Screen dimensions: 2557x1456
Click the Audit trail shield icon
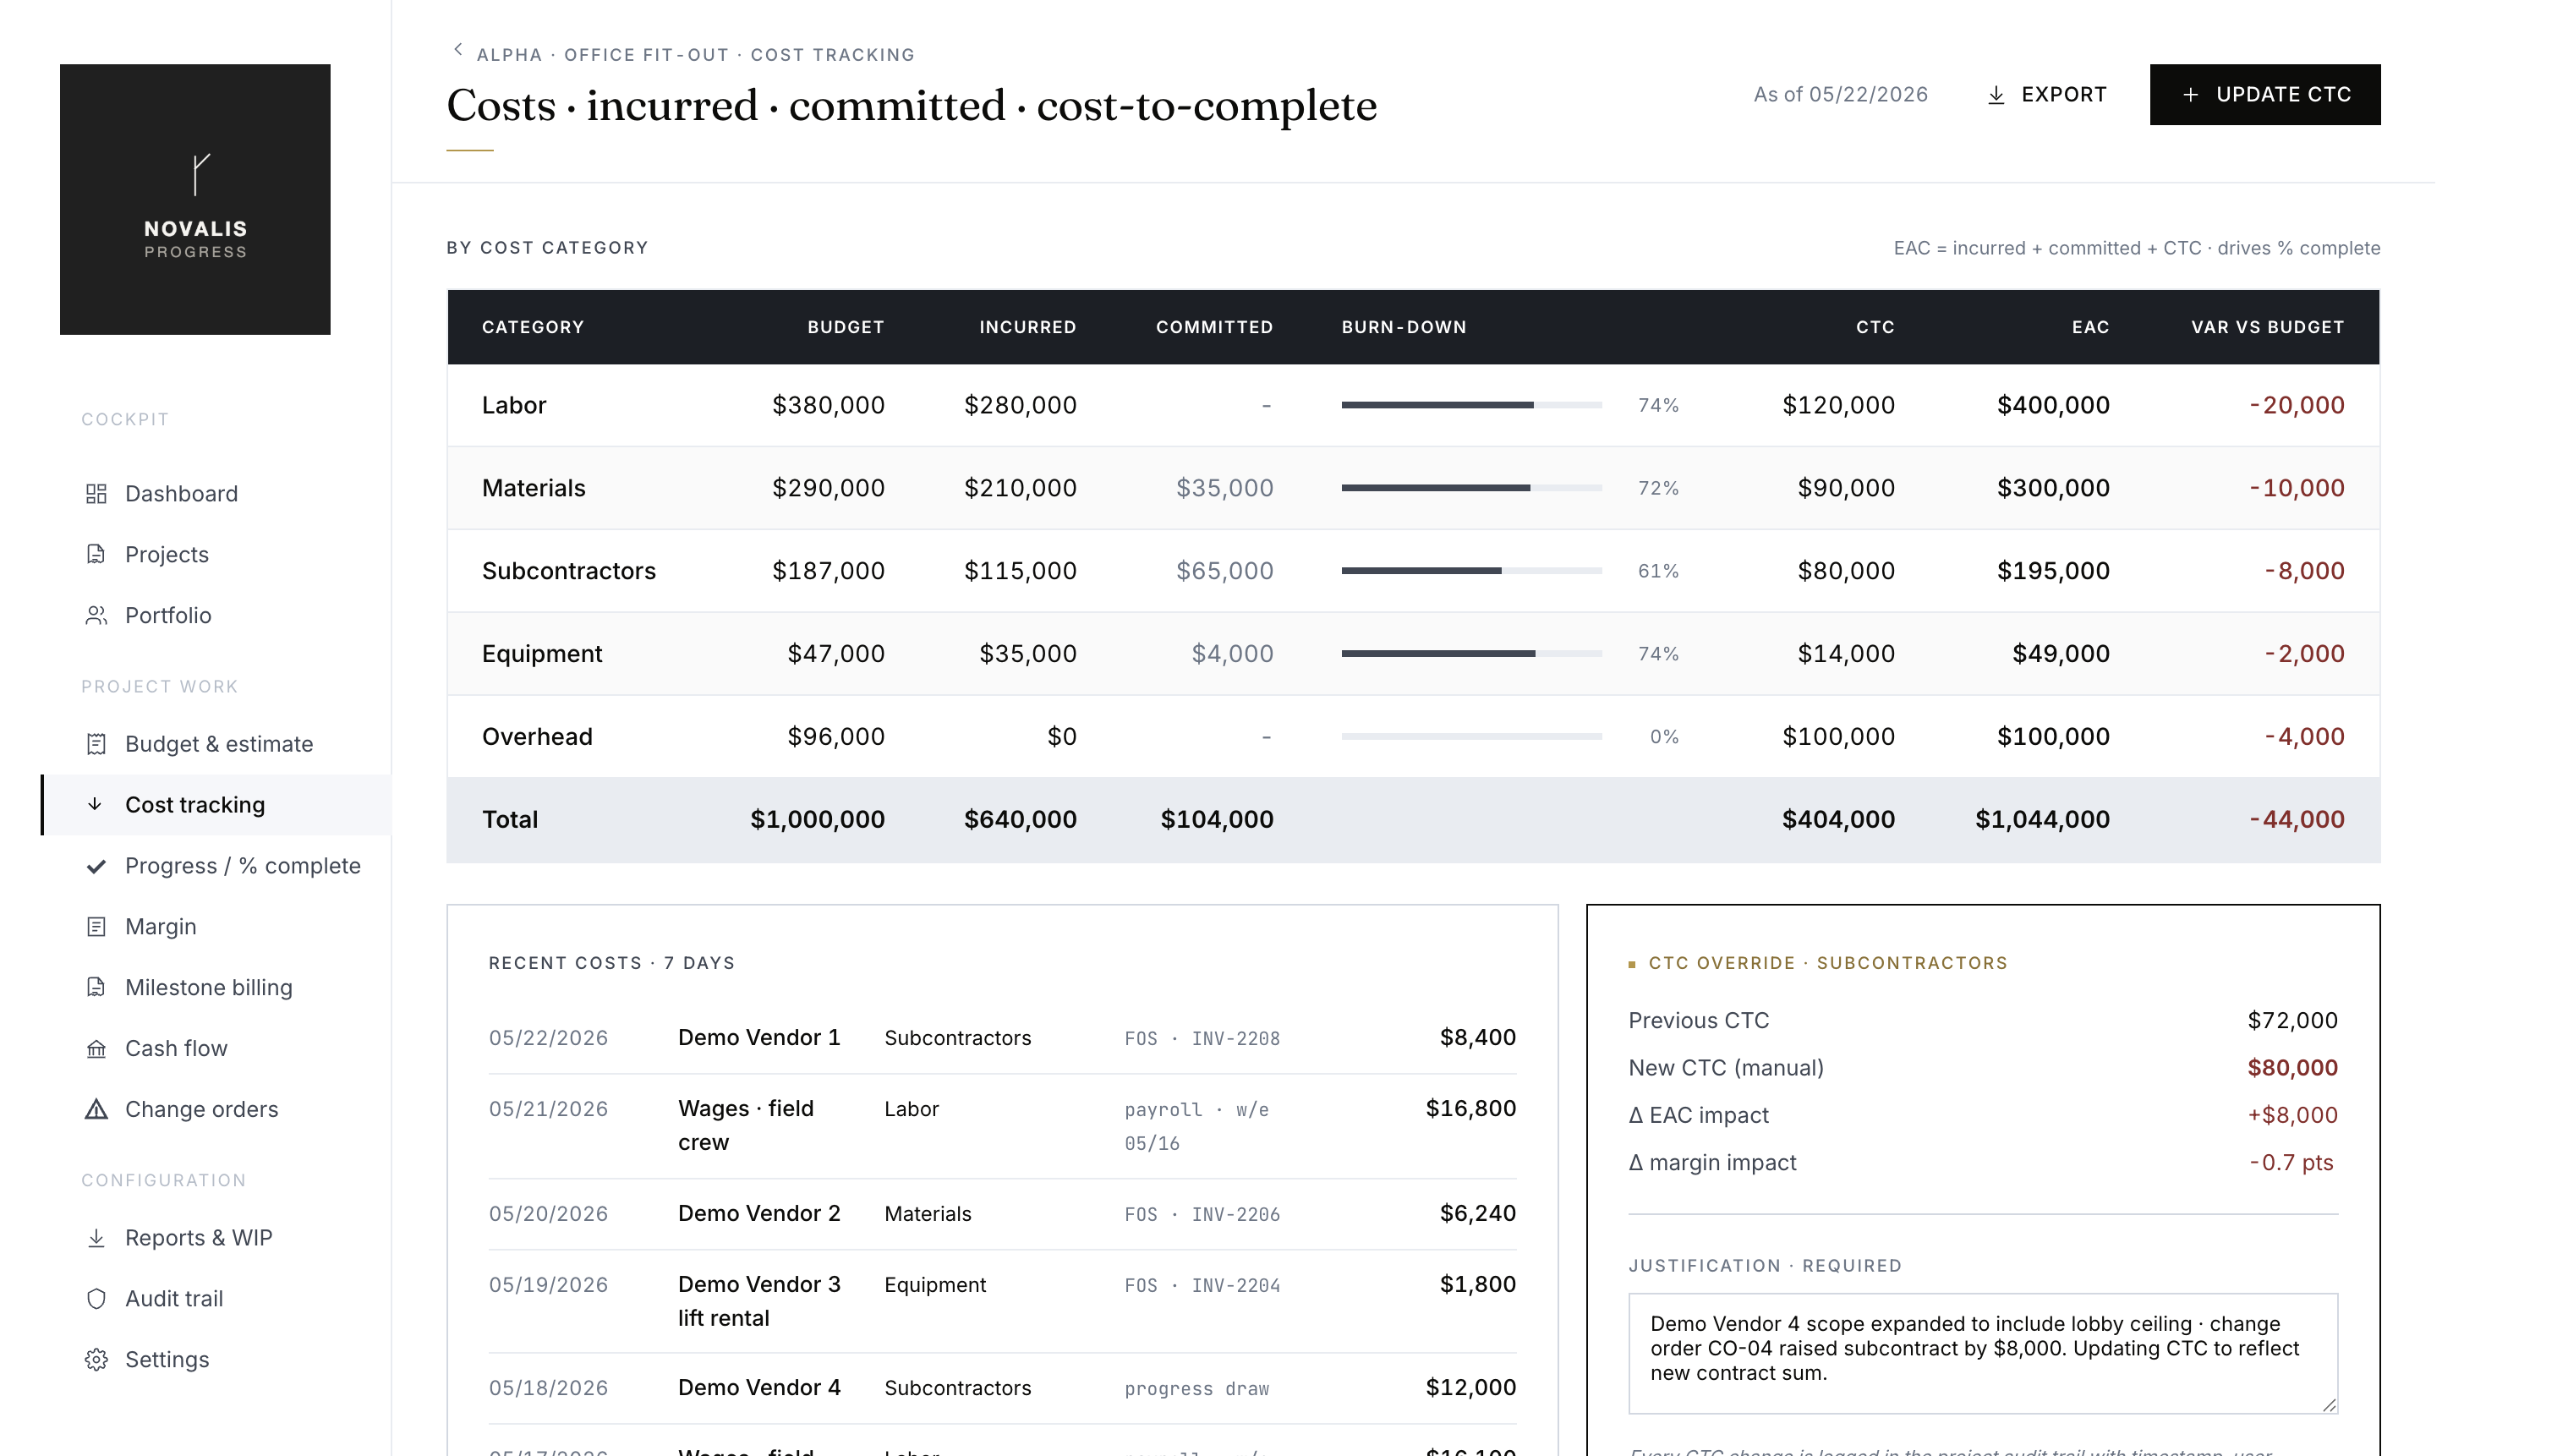click(96, 1299)
